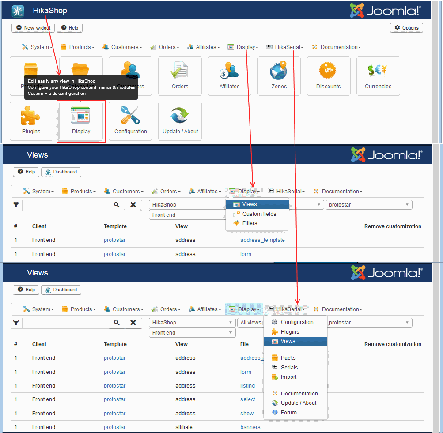The width and height of the screenshot is (443, 433).
Task: Open All views dropdown filter
Action: [251, 323]
